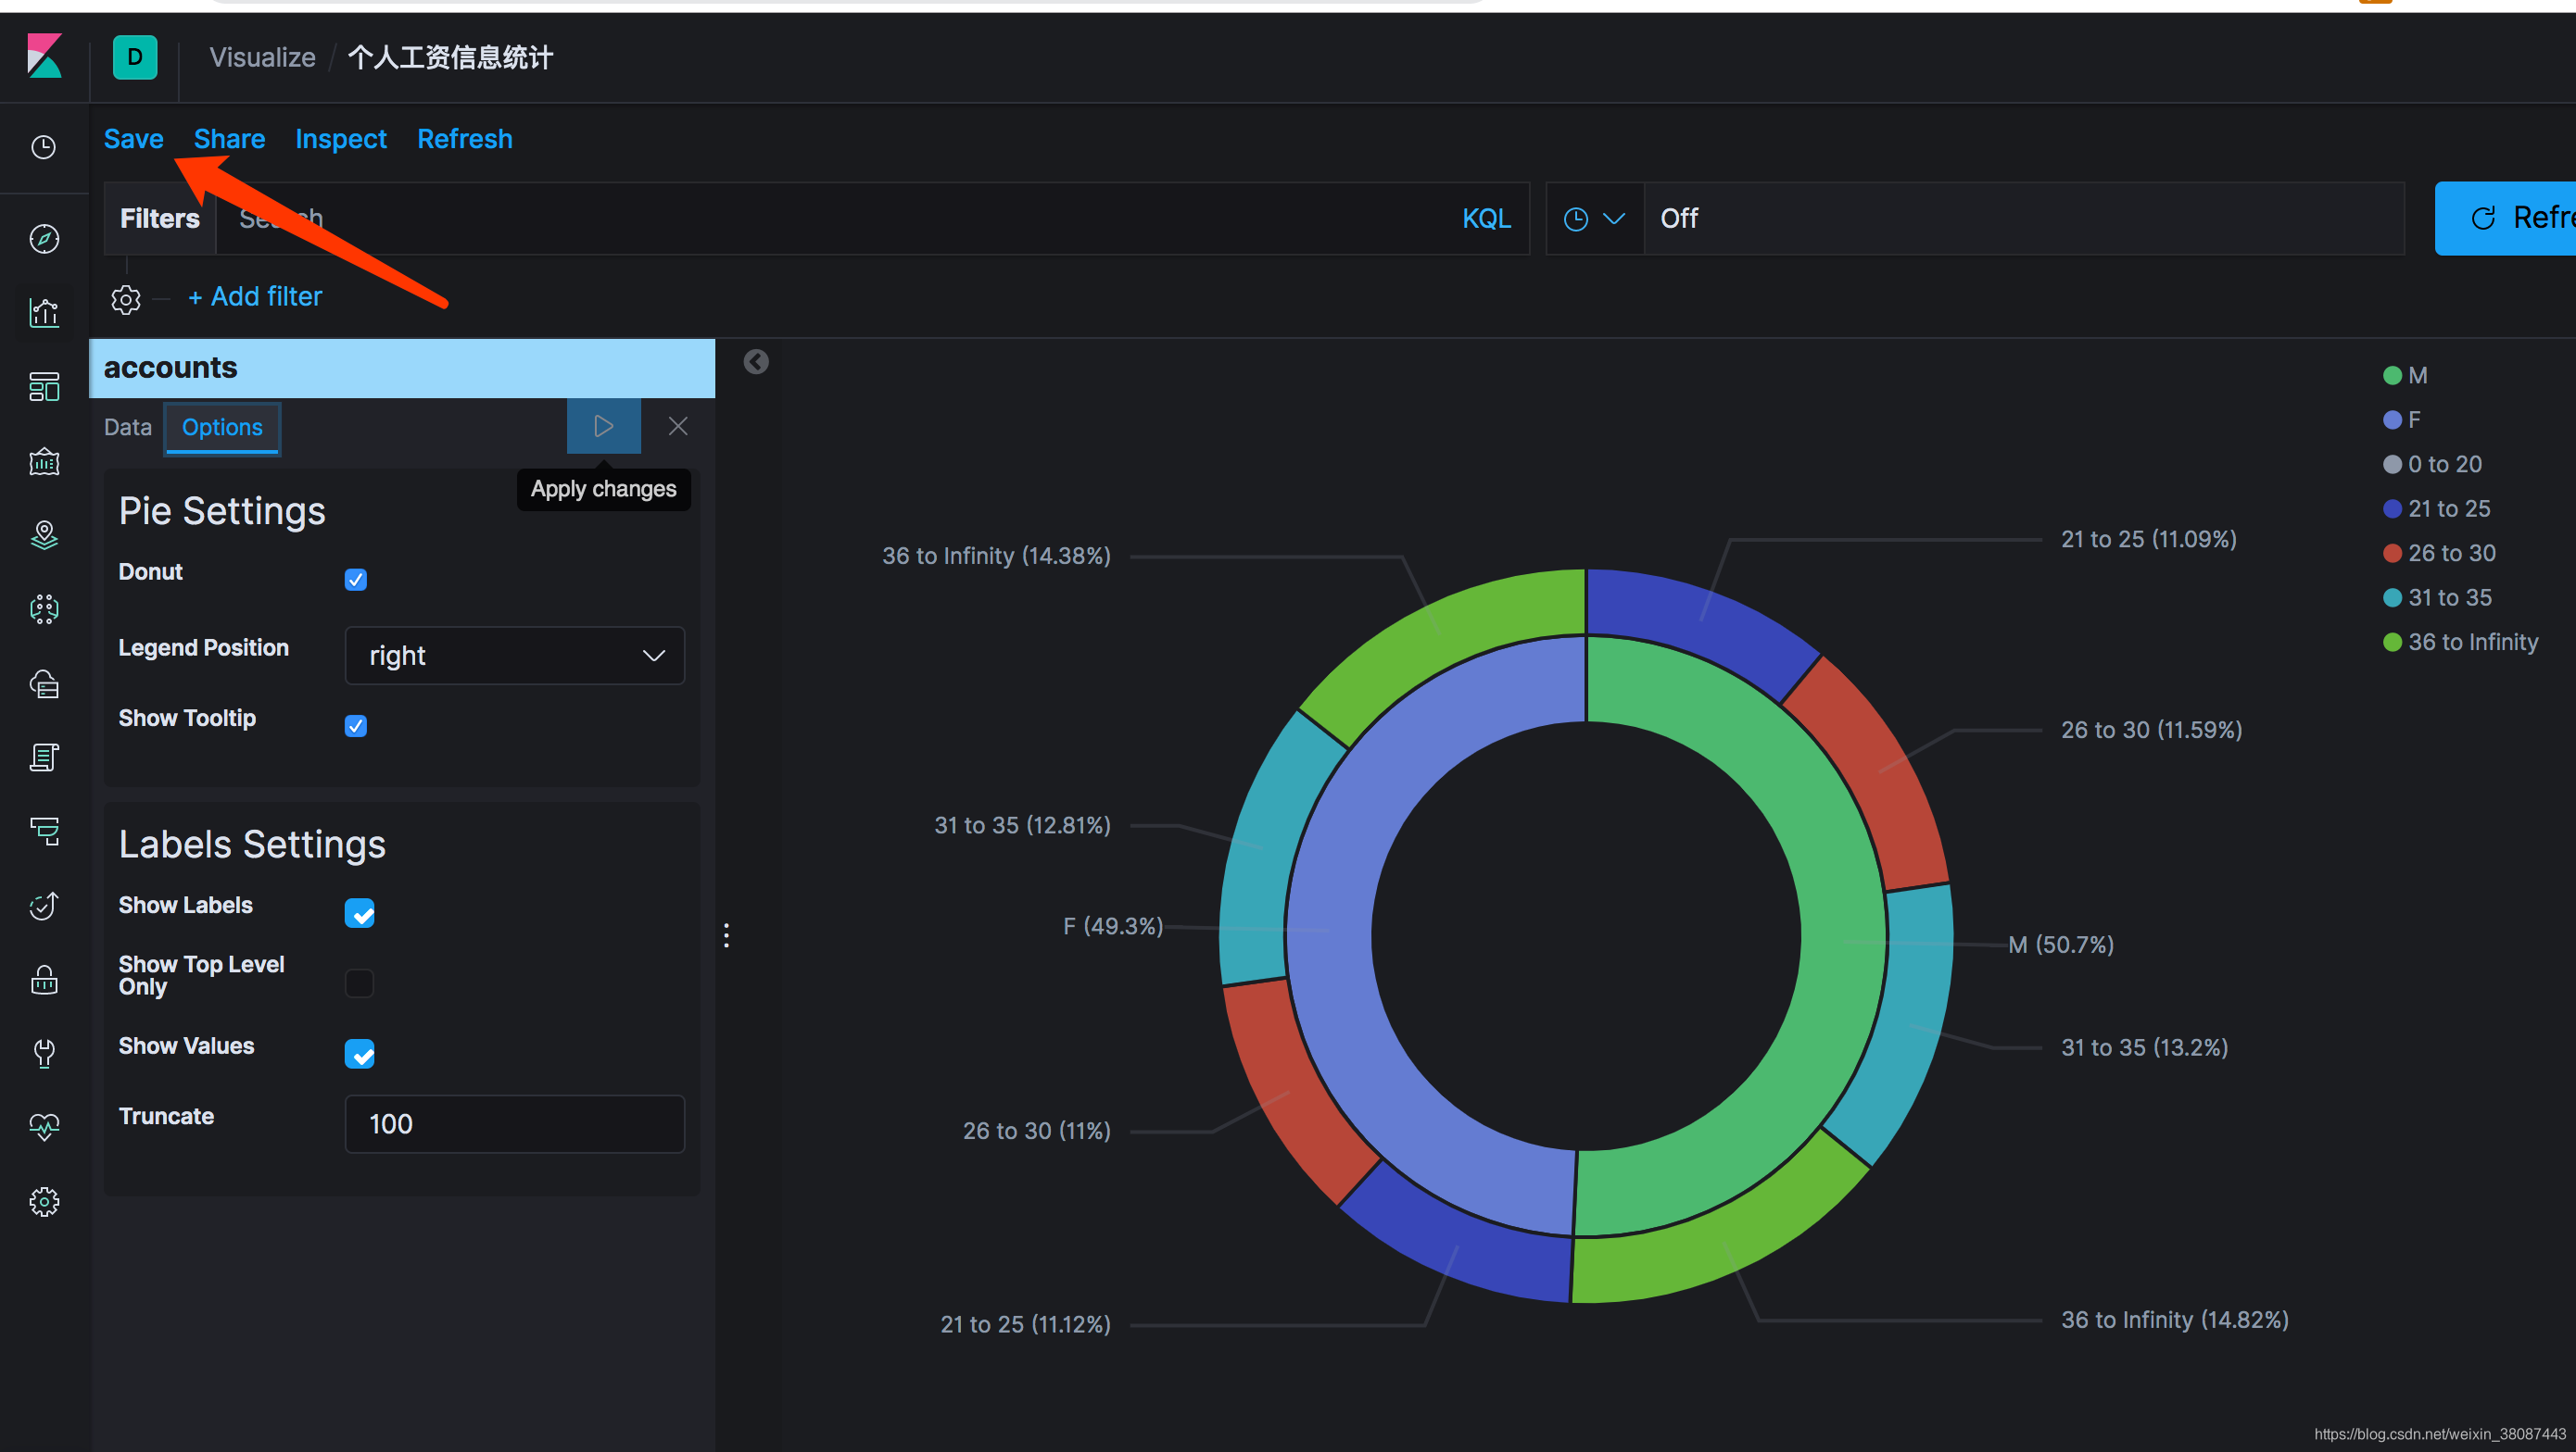Click the Apply changes play button
2576x1452 pixels.
click(x=603, y=427)
